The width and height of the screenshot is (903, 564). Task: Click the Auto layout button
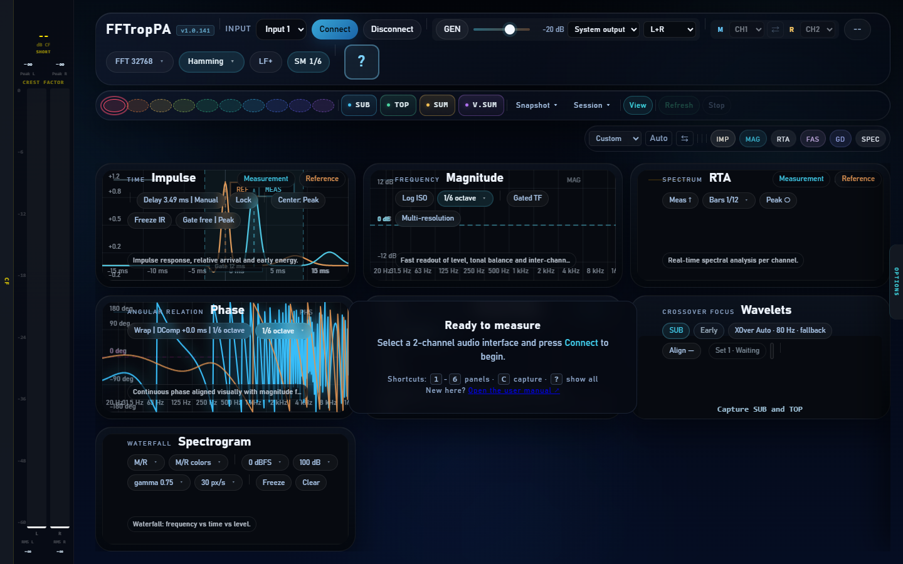click(x=658, y=138)
